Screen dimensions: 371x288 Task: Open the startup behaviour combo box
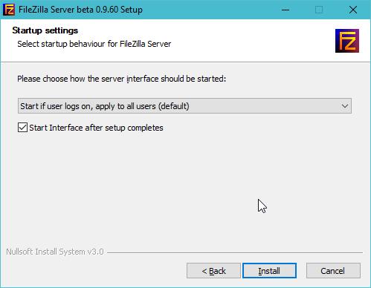coord(184,106)
